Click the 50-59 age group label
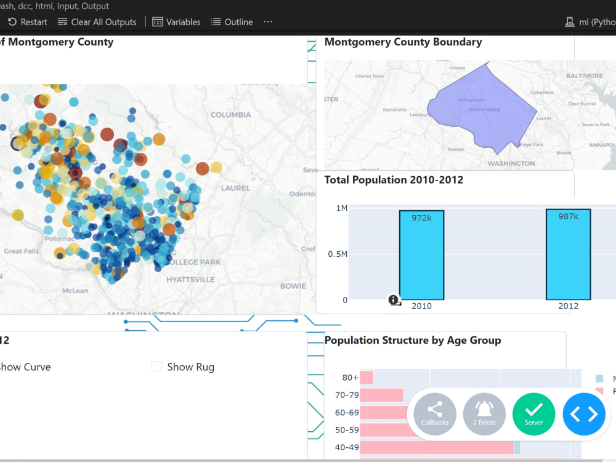Screen dimensions: 616x462 tap(347, 430)
